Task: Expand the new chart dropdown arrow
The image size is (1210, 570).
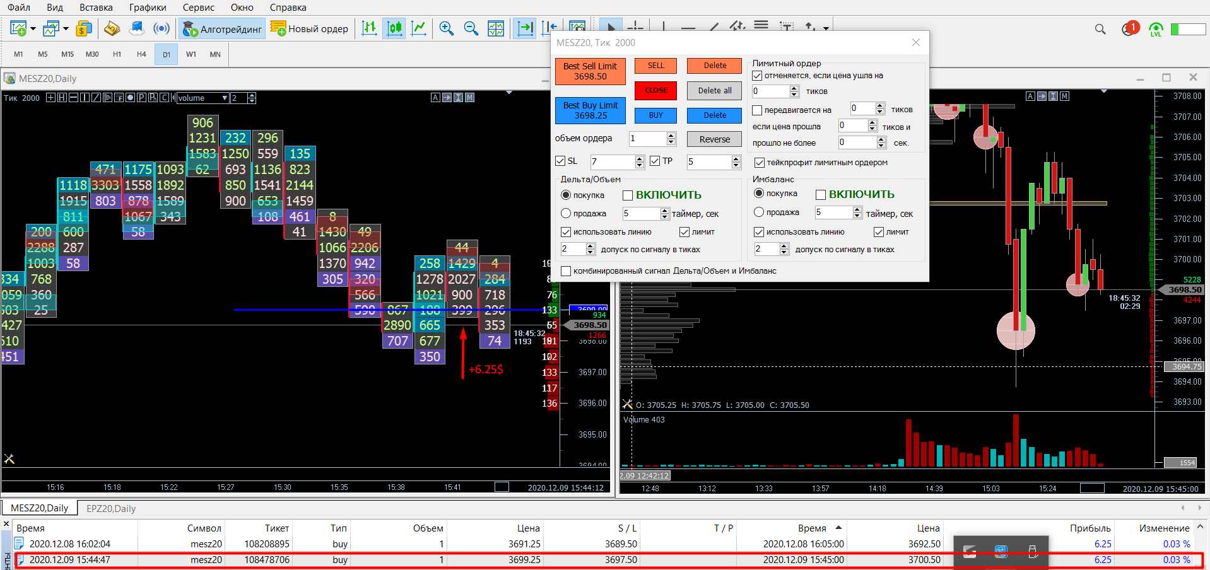Action: tap(33, 28)
